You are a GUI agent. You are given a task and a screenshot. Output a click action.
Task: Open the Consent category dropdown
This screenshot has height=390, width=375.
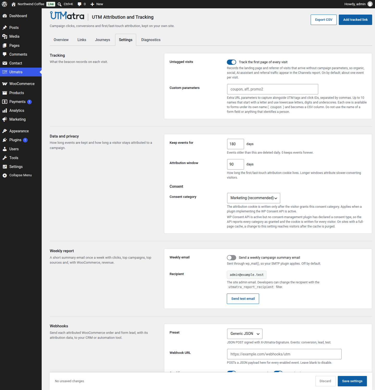tap(254, 198)
